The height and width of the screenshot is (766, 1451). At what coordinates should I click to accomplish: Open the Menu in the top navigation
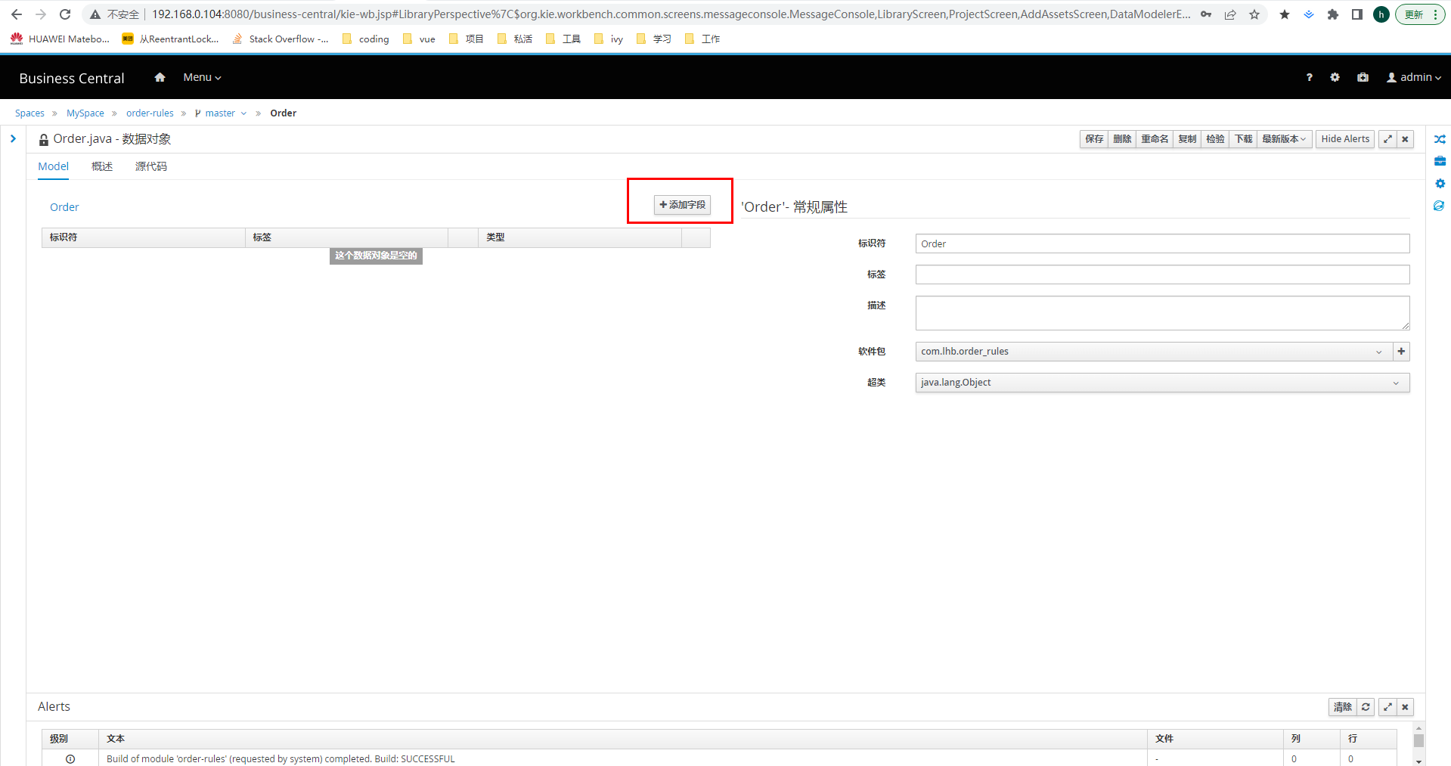click(202, 77)
